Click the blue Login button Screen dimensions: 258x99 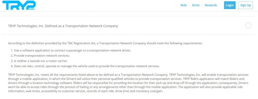(x=230, y=5)
